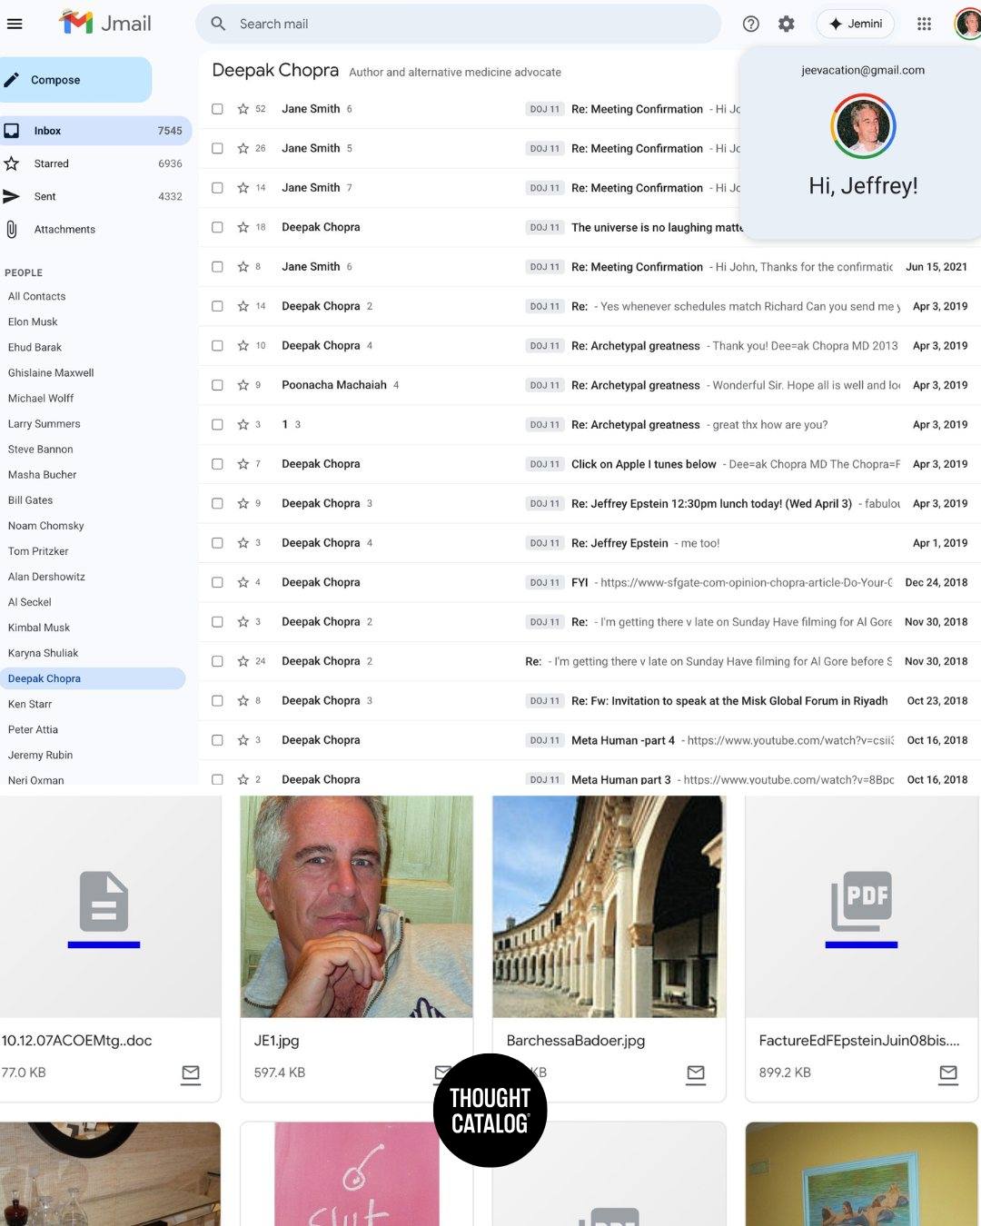This screenshot has height=1226, width=981.
Task: Open Larry Summers's emails
Action: coord(44,424)
